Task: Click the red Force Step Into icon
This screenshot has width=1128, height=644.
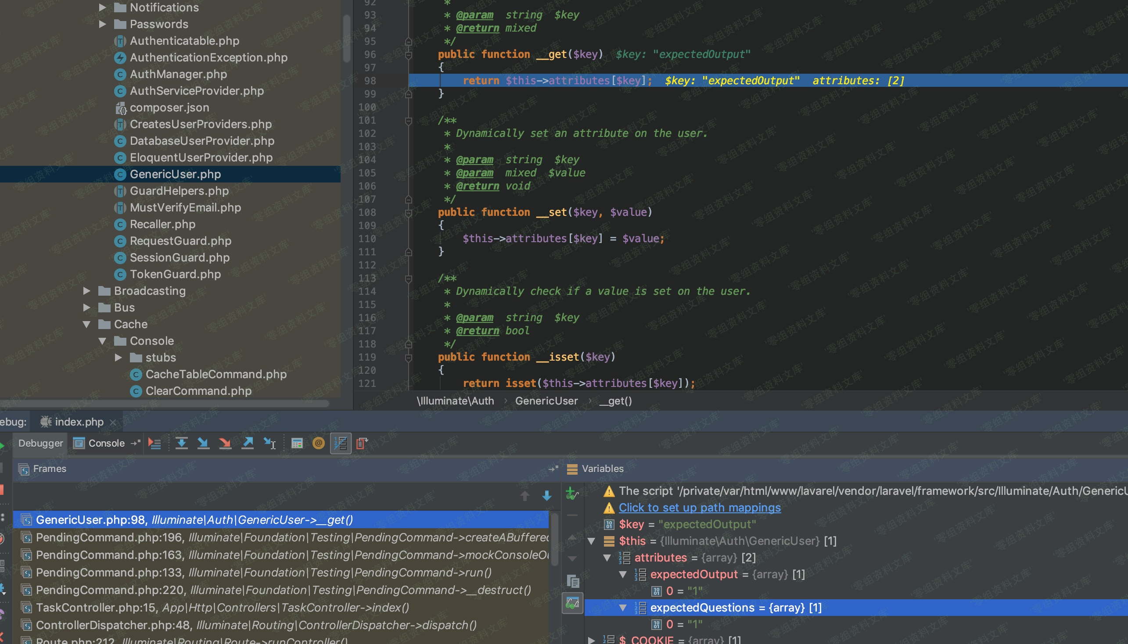Action: (225, 443)
